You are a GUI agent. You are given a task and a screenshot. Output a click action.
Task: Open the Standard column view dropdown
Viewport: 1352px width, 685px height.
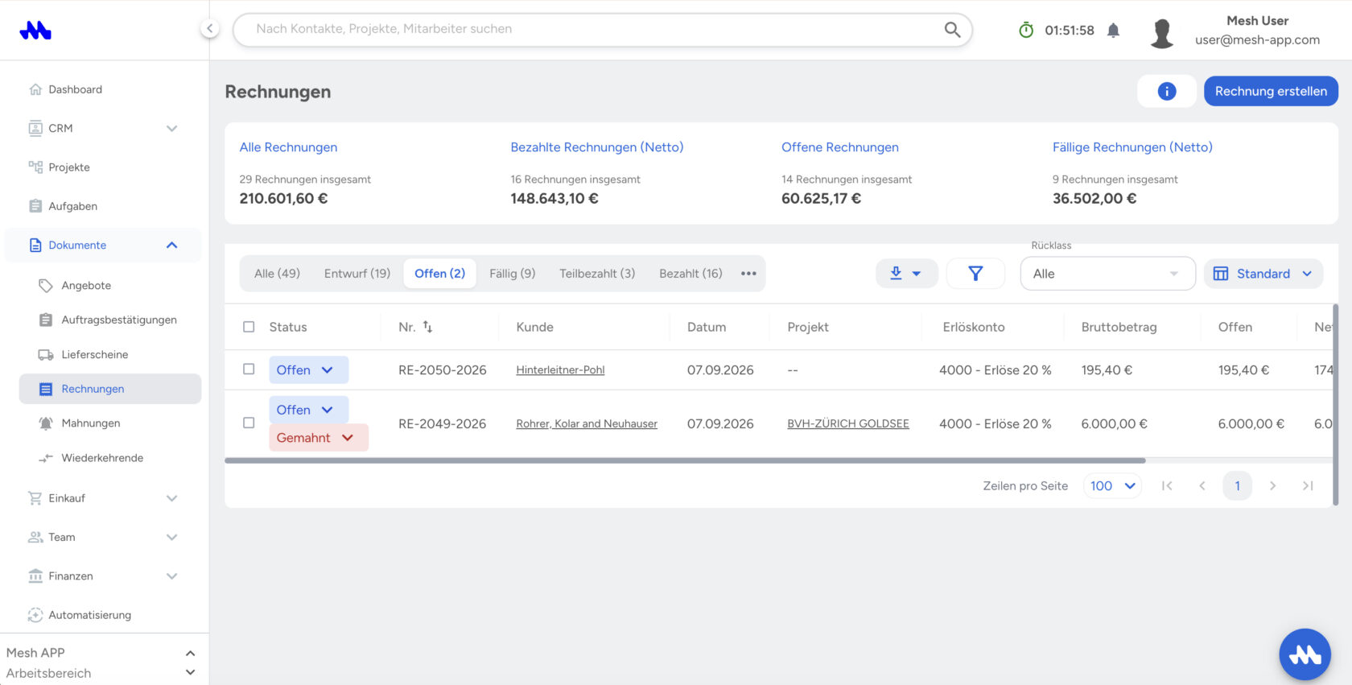click(1263, 274)
